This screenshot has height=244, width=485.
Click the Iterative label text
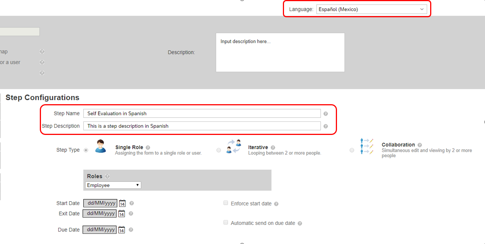tap(258, 147)
